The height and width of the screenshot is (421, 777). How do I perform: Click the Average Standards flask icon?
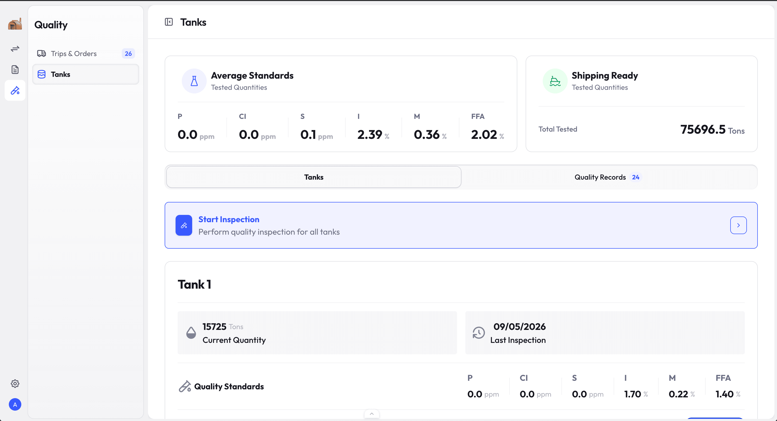194,81
